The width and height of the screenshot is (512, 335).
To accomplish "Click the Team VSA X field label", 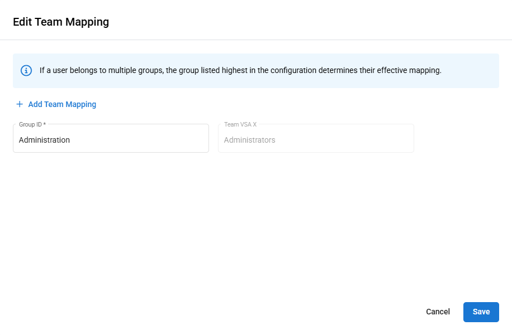I will (240, 124).
